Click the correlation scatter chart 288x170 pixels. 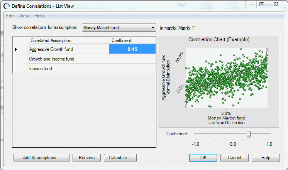(227, 78)
